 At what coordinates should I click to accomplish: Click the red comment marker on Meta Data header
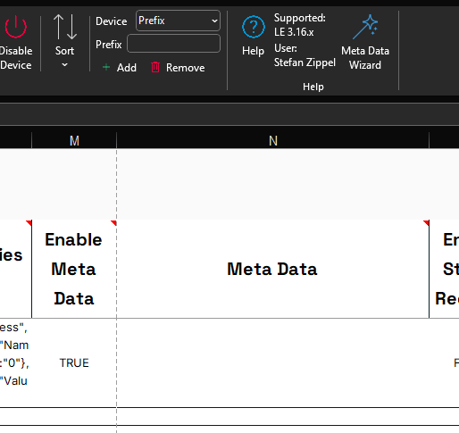point(426,223)
